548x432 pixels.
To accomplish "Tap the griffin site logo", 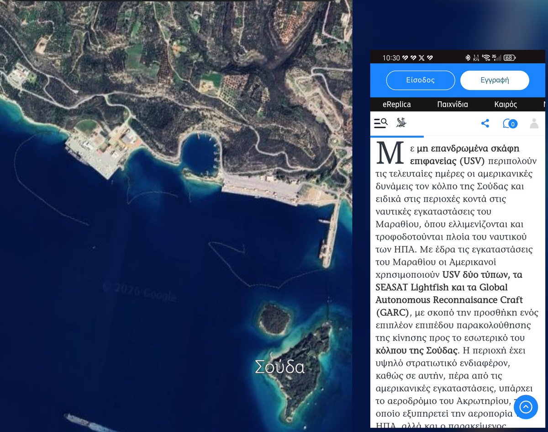I will [401, 123].
